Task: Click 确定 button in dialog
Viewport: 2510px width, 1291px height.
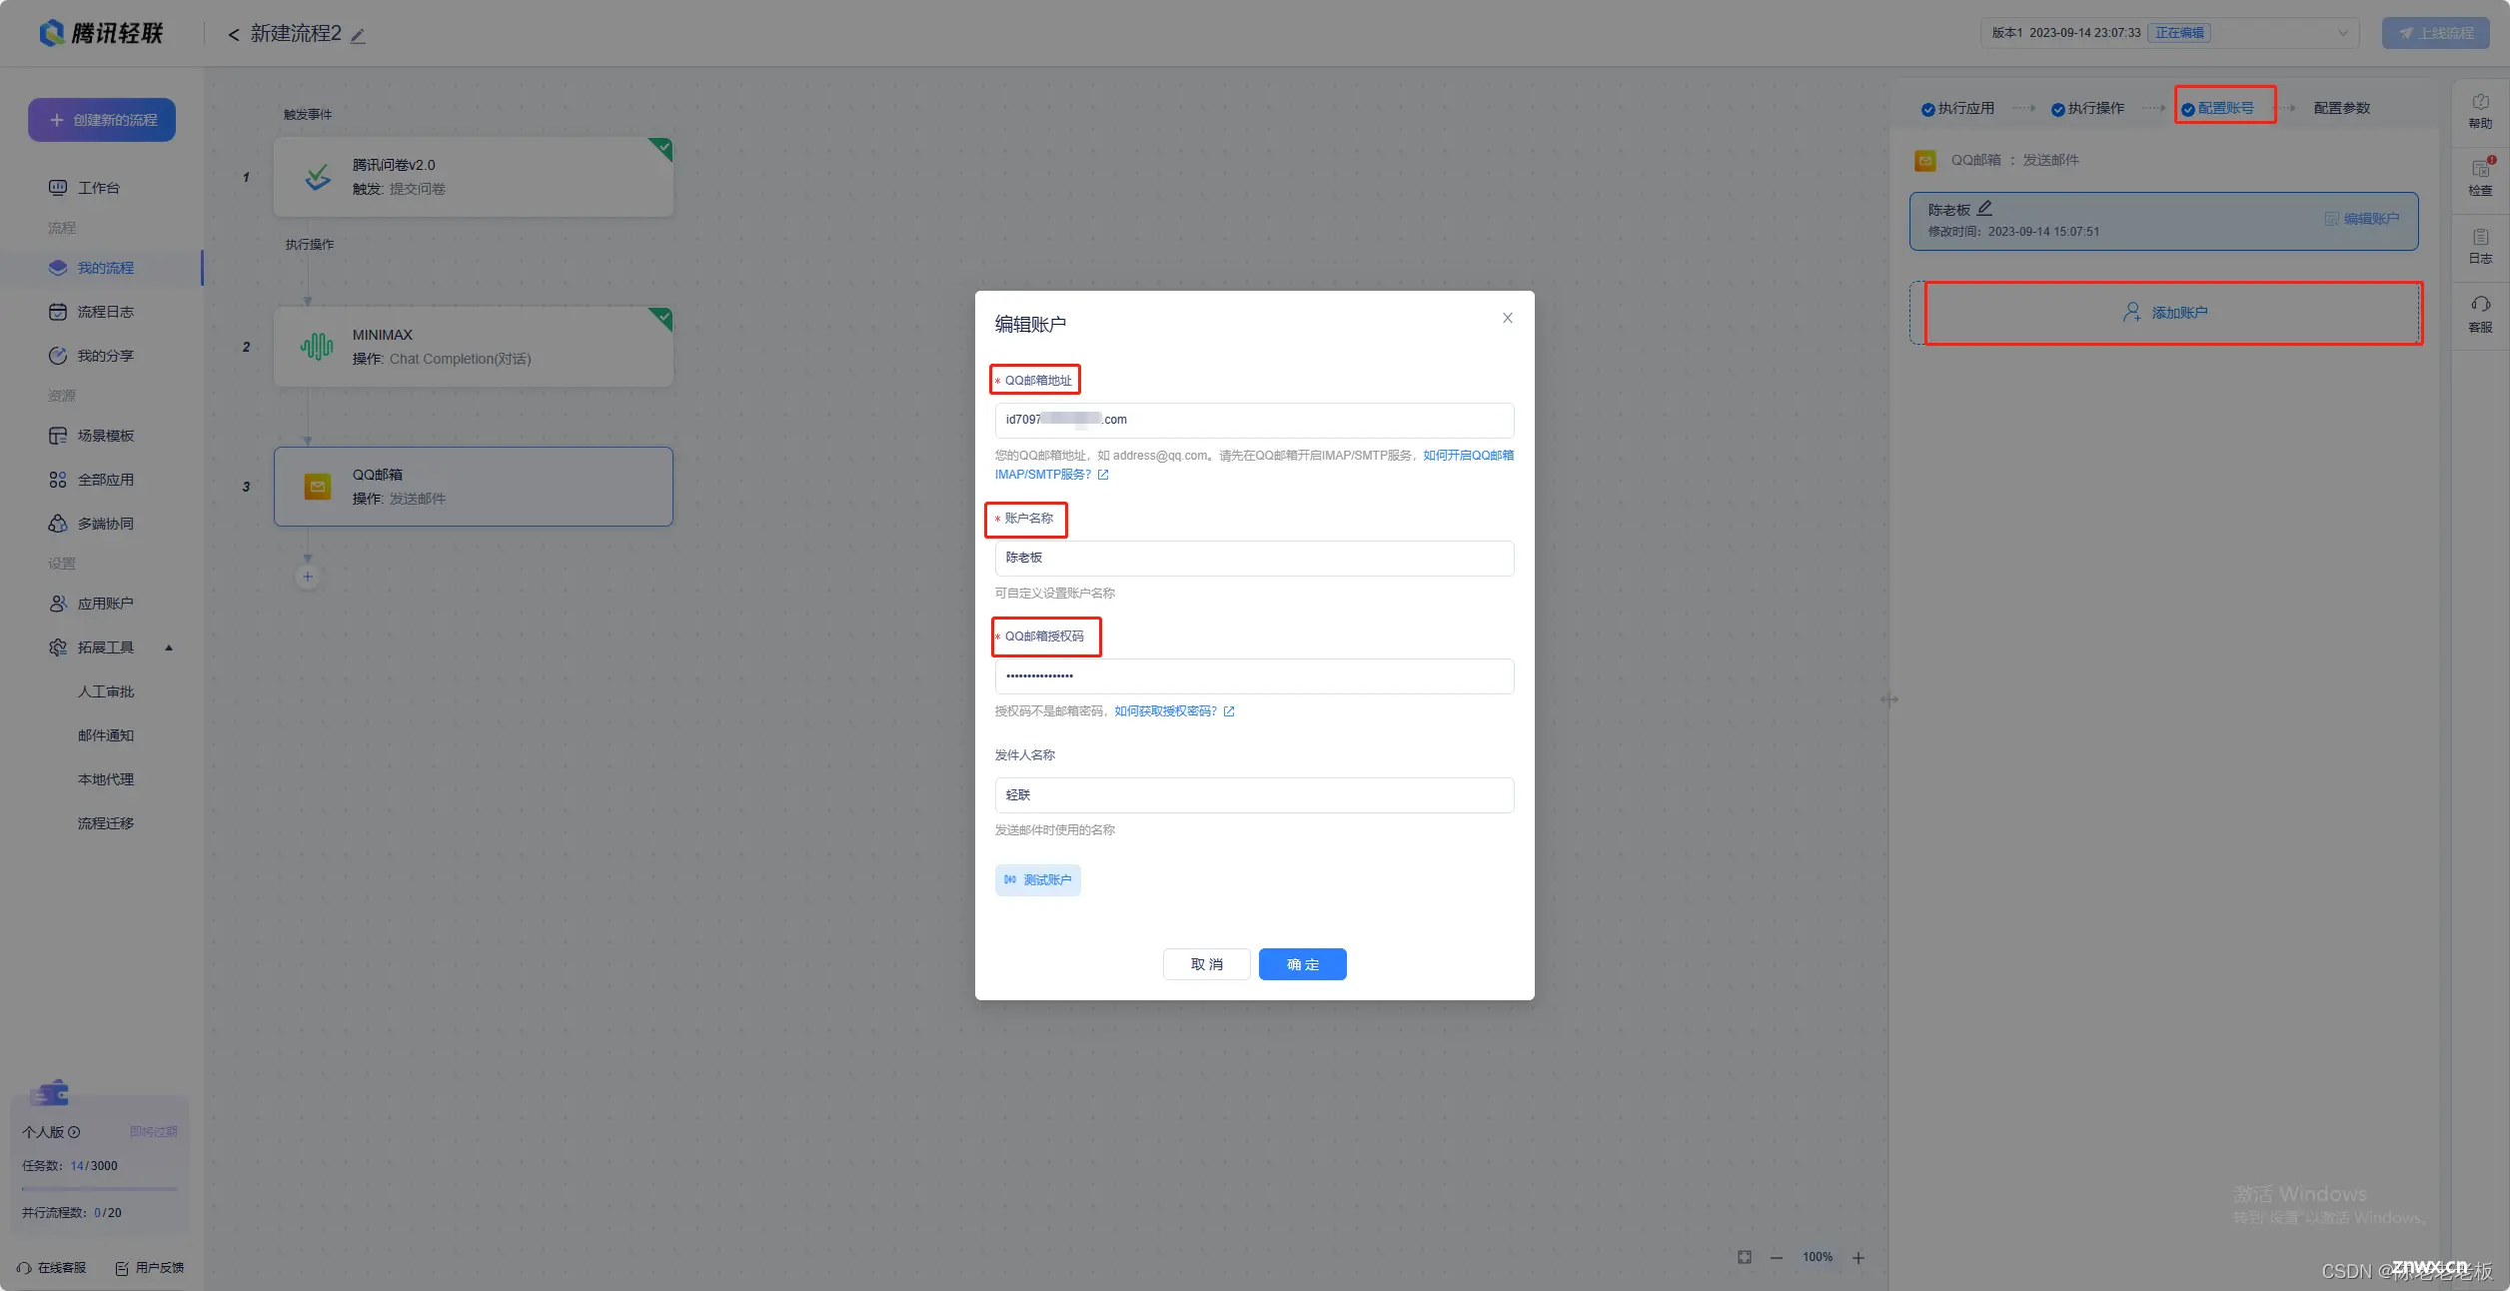Action: tap(1302, 964)
